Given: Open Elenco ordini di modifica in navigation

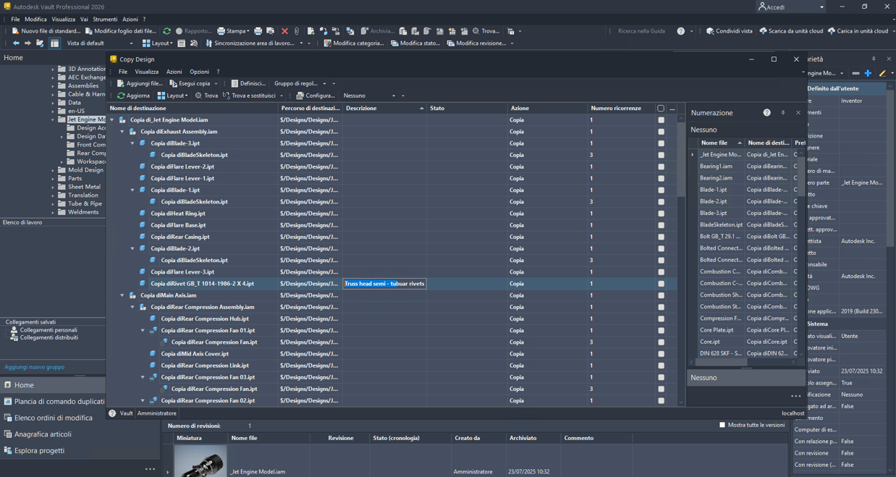Looking at the screenshot, I should click(x=53, y=418).
